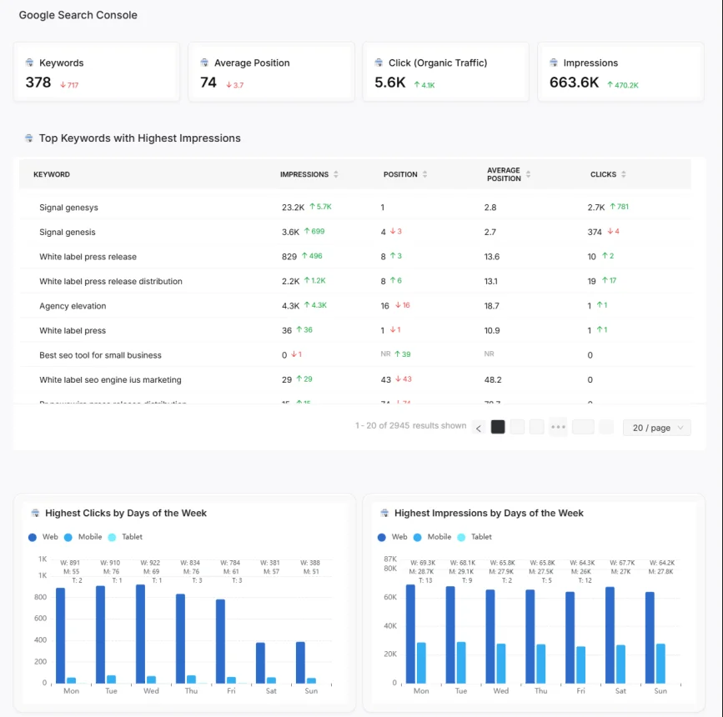Click the Highest Impressions chart title icon

385,513
